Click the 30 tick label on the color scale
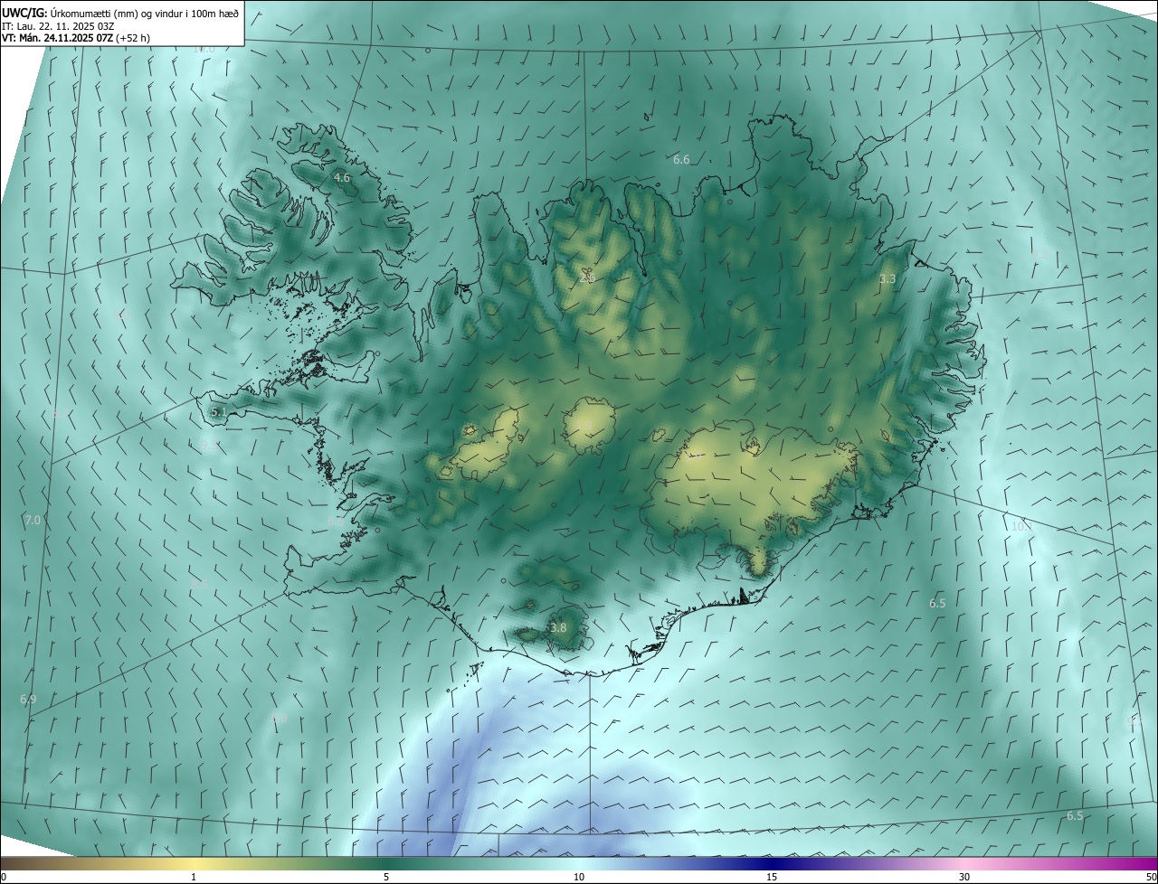Screen dimensions: 1158x884 (x=964, y=877)
